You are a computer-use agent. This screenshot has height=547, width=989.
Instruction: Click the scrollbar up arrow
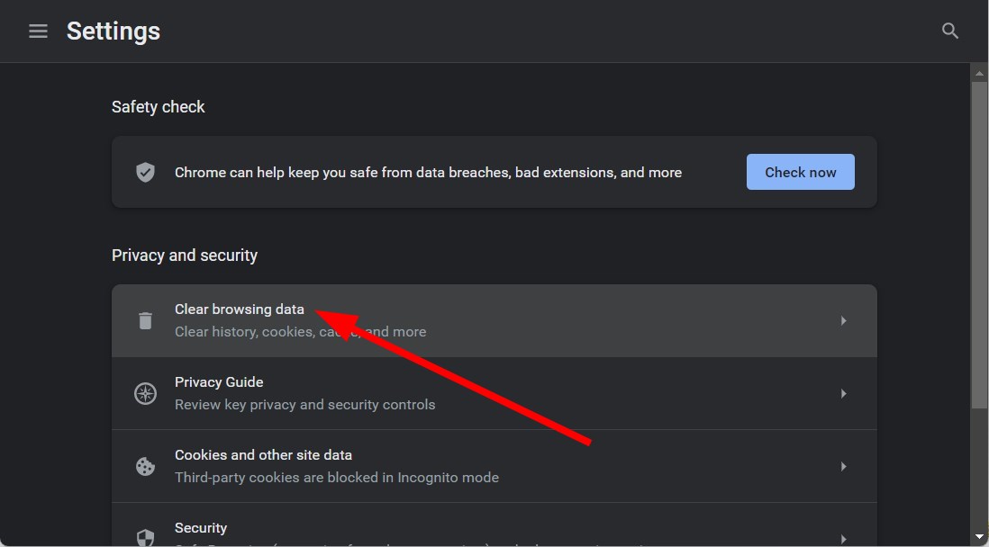point(979,72)
